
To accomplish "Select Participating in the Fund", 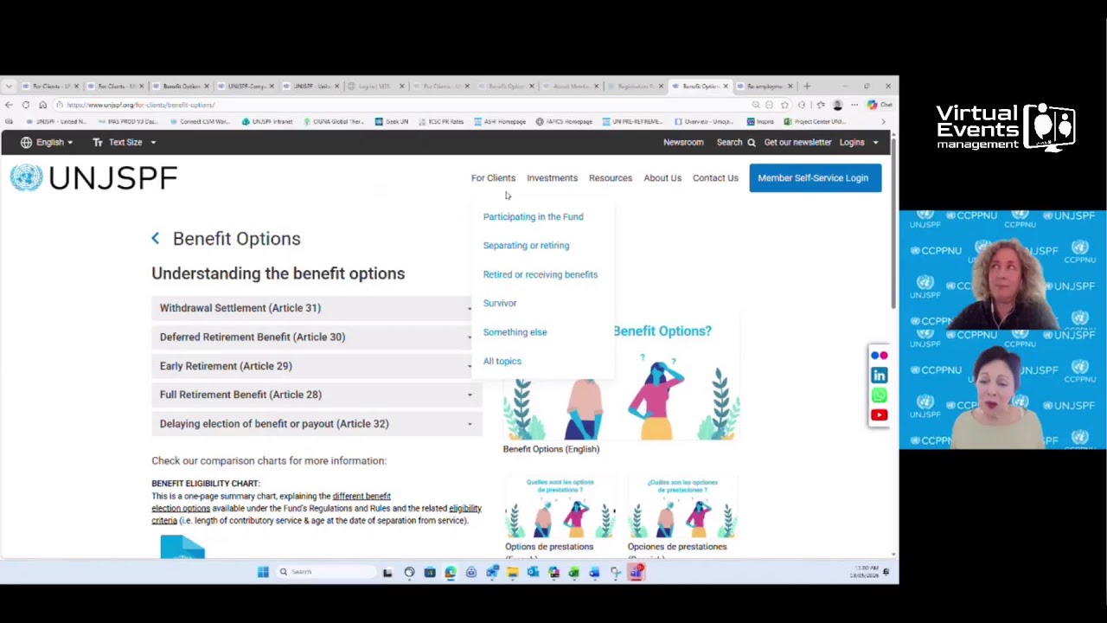I will pyautogui.click(x=533, y=217).
